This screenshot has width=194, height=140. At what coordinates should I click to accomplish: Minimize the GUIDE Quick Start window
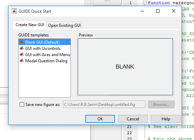tap(142, 11)
